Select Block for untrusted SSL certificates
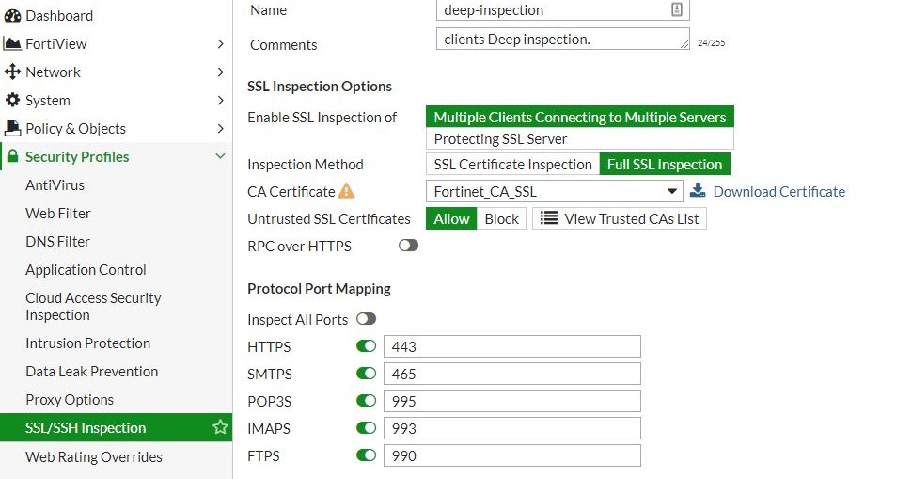 [x=501, y=218]
